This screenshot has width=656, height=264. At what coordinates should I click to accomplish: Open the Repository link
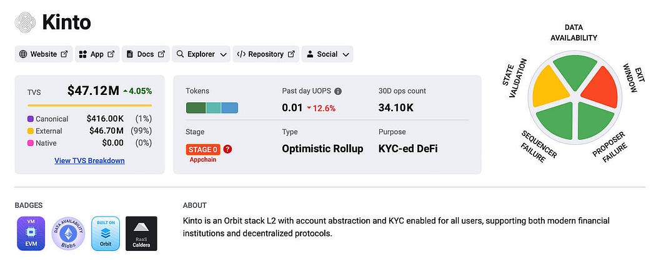pos(266,54)
